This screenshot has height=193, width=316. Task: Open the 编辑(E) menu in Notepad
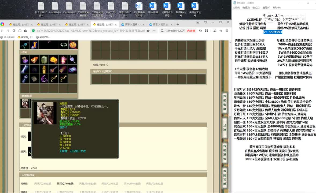[x=246, y=8]
